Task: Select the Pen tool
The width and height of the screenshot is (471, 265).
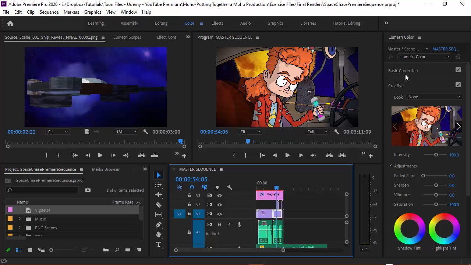Action: 159,225
